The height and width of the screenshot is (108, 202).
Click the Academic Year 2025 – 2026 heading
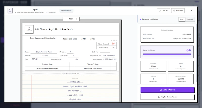79,39
